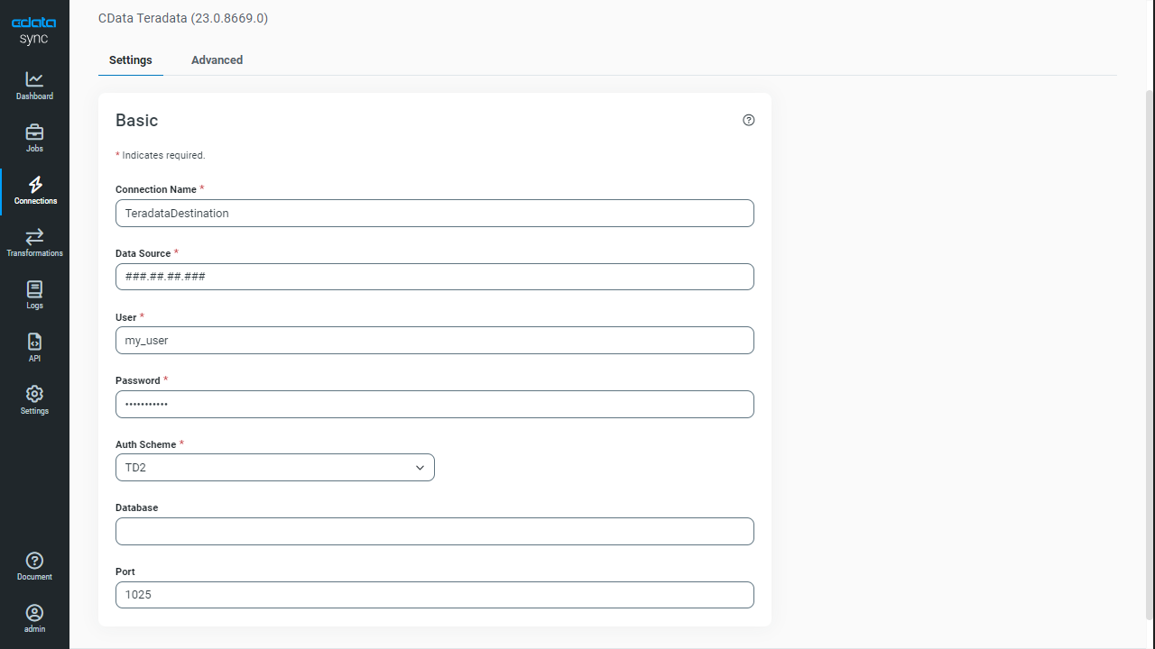Click the Auth Scheme chevron arrow
Viewport: 1155px width, 649px height.
[x=420, y=468]
